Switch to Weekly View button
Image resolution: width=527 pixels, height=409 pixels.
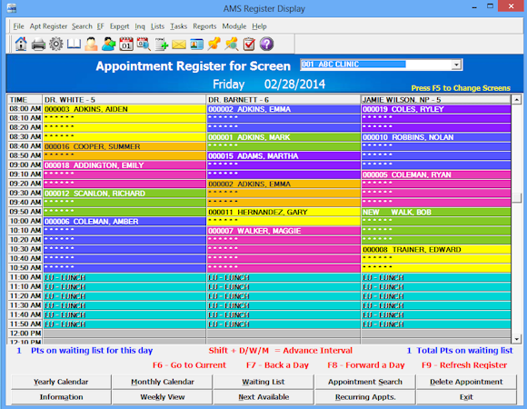(163, 397)
